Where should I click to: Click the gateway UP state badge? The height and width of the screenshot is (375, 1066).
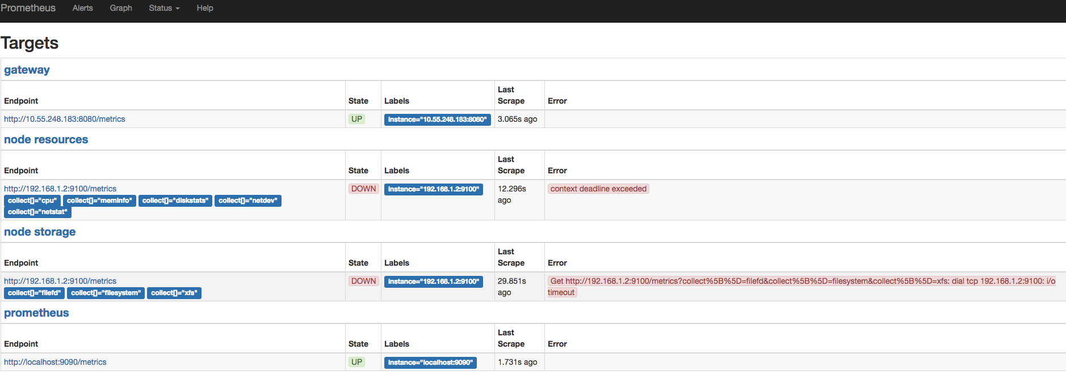pyautogui.click(x=356, y=119)
